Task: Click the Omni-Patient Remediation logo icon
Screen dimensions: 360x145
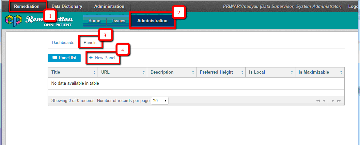Action: point(13,21)
